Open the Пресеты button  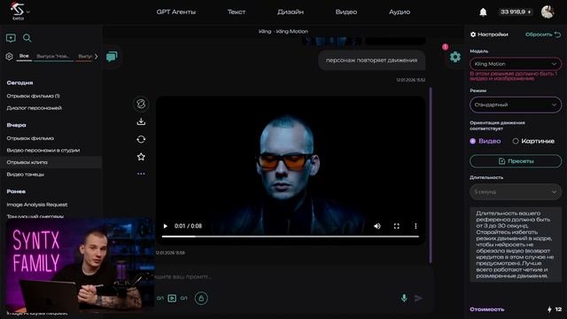point(516,161)
